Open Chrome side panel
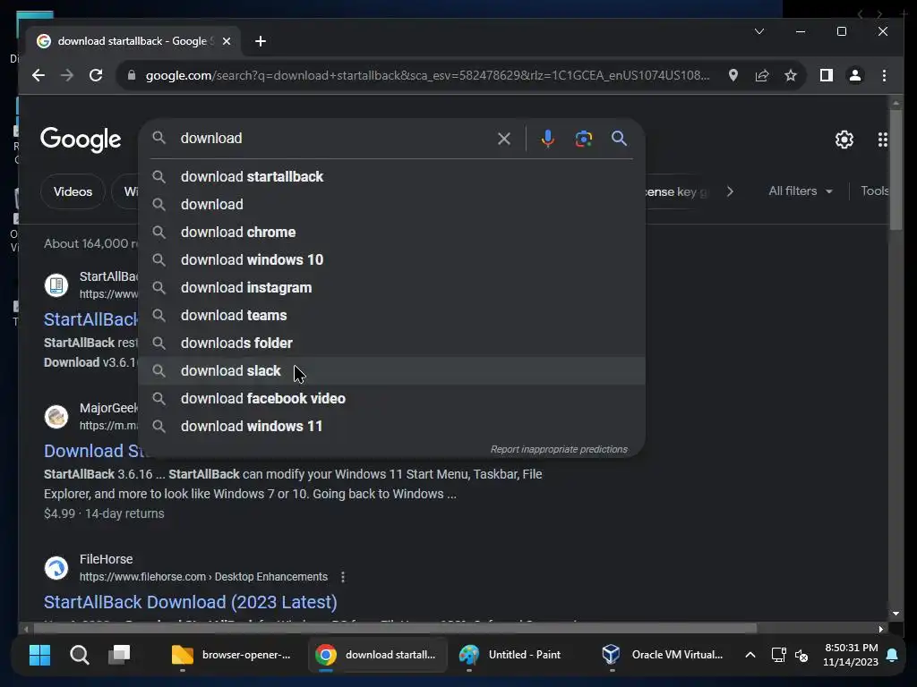Viewport: 917px width, 687px height. [826, 75]
